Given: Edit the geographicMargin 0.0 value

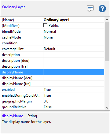Looking at the screenshot, I should tap(74, 101).
